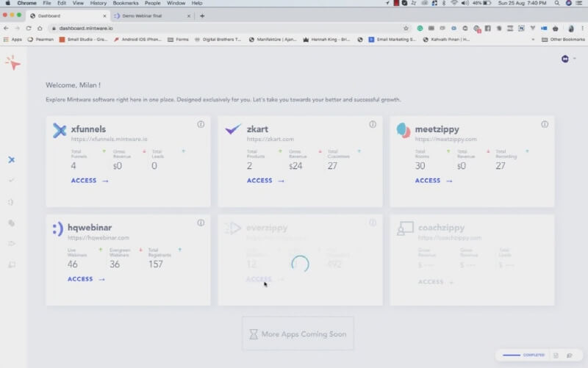Click More Apps Coming Soon box
This screenshot has height=368, width=588.
(x=298, y=334)
